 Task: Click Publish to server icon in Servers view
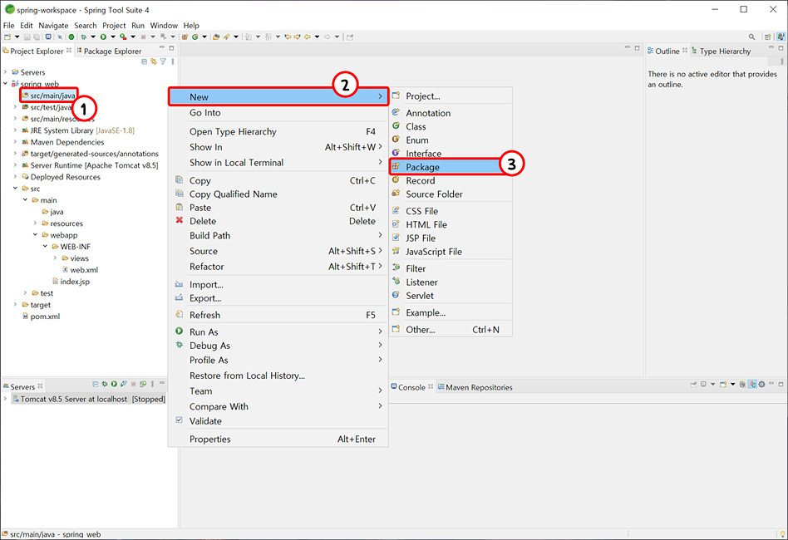point(143,384)
